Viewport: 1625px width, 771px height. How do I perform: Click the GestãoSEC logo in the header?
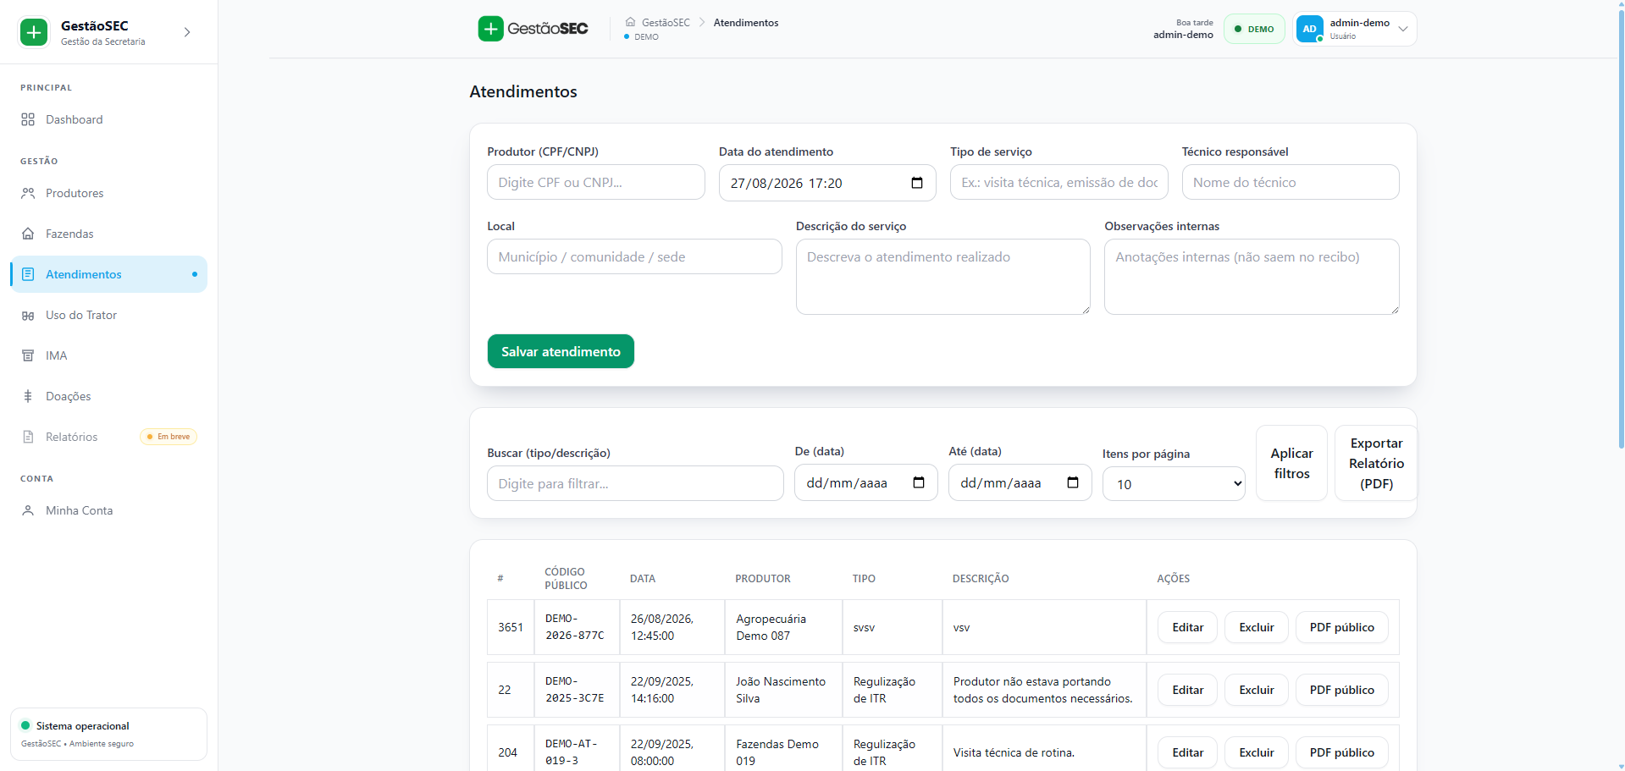point(533,29)
